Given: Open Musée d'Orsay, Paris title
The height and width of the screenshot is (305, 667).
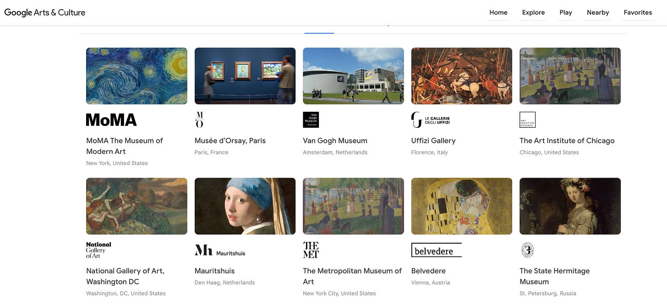Looking at the screenshot, I should tap(230, 141).
